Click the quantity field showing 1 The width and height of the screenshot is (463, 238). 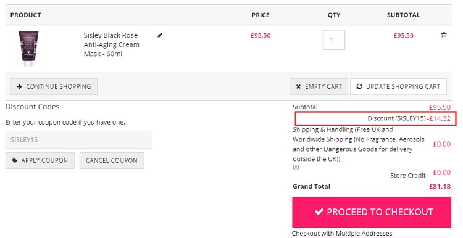[333, 40]
